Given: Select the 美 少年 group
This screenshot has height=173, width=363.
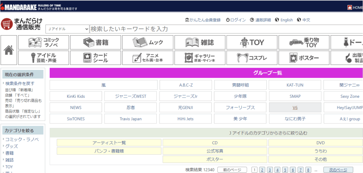Looking at the screenshot, I should [x=241, y=119].
